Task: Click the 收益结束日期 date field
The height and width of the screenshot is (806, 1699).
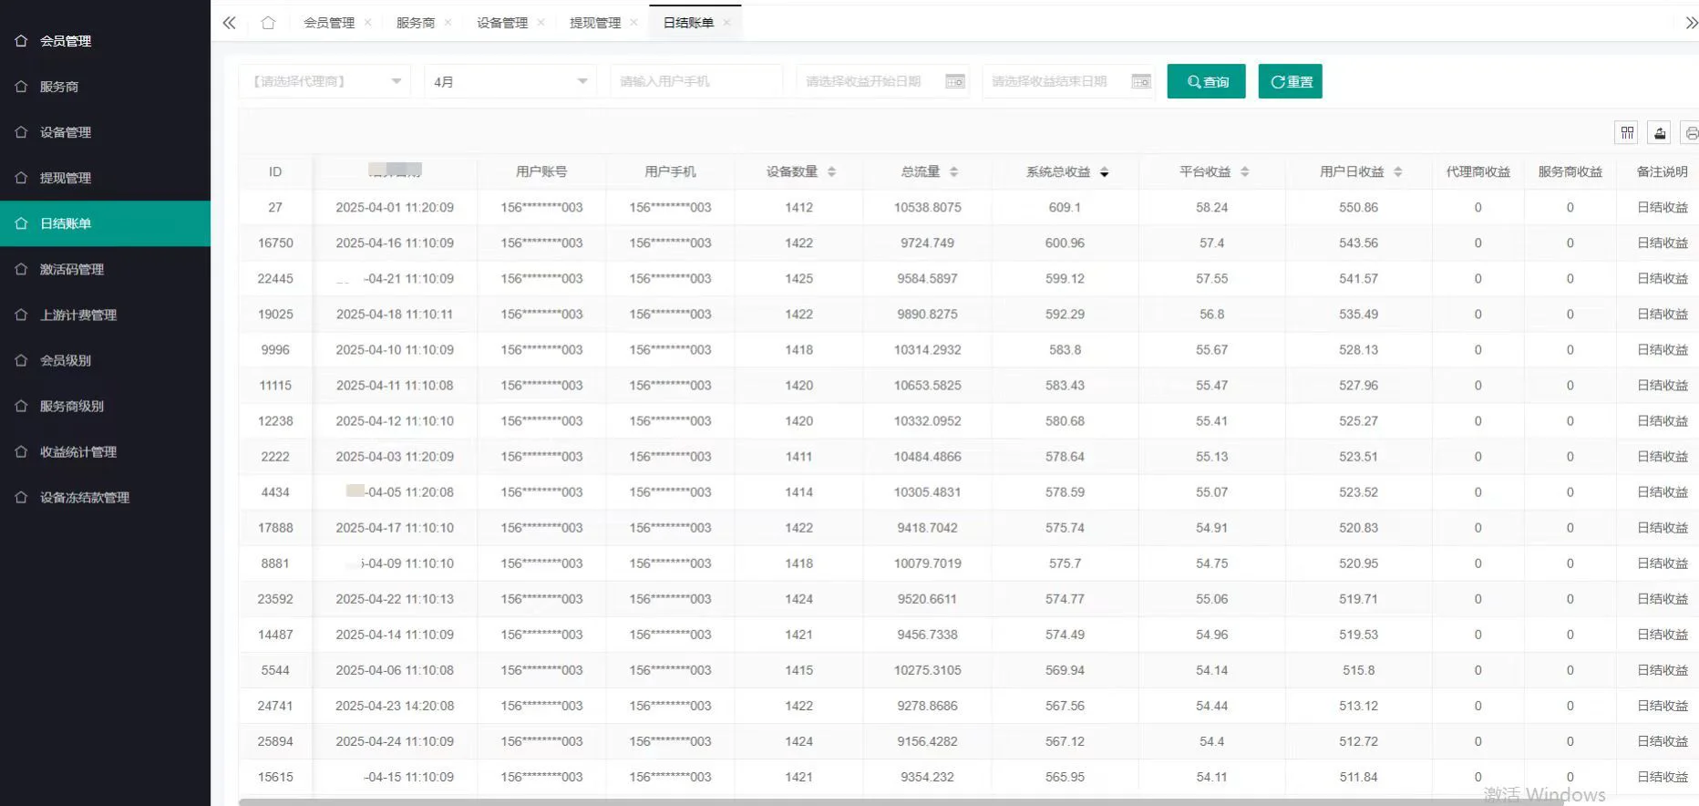Action: tap(1068, 81)
